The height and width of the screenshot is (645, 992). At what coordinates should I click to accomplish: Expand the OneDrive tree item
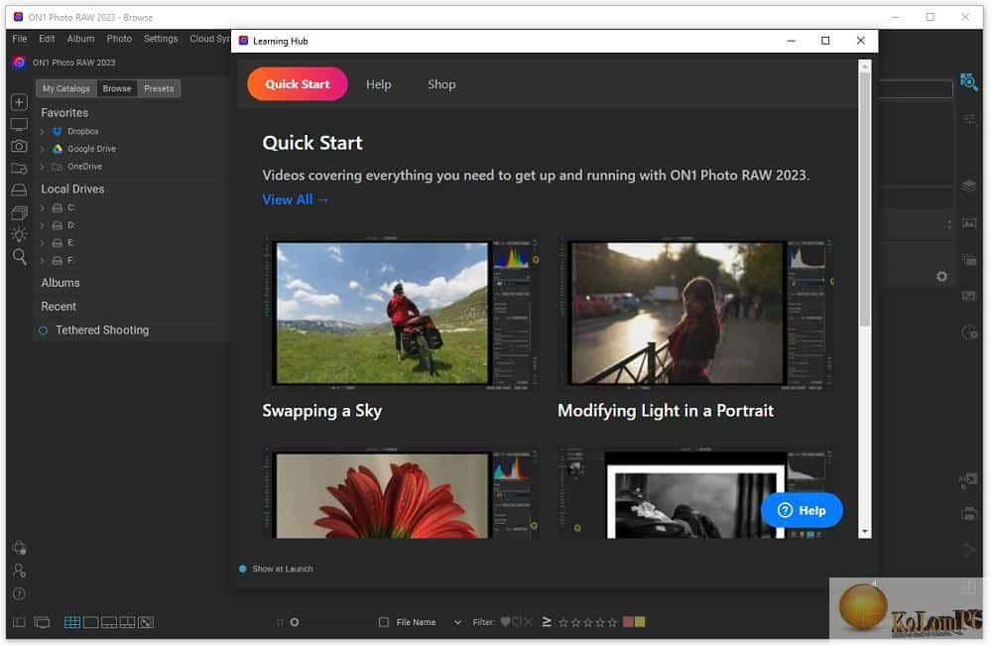coord(42,167)
